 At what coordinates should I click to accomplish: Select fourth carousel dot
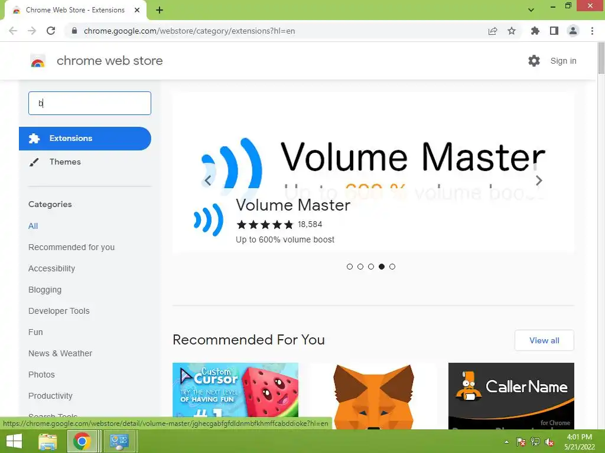coord(382,267)
